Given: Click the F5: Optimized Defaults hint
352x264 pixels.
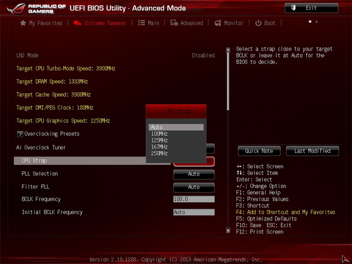Looking at the screenshot, I should coord(266,219).
